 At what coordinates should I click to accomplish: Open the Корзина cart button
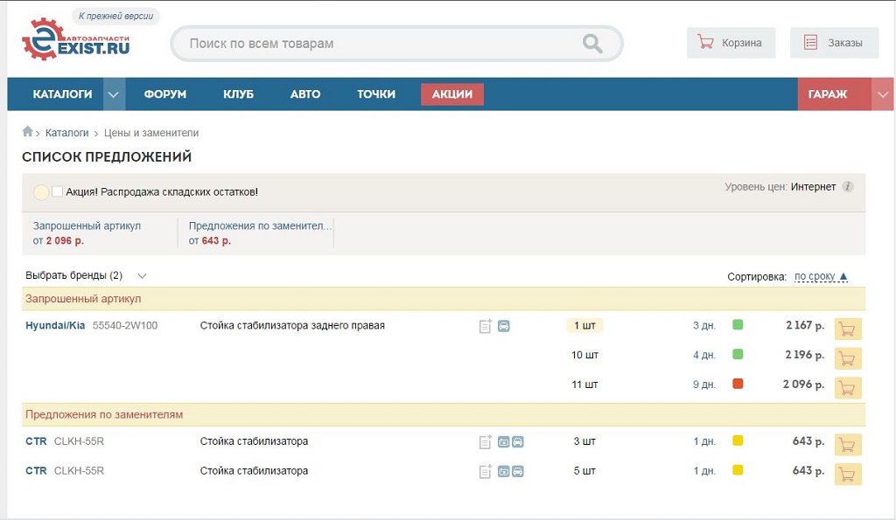(731, 43)
